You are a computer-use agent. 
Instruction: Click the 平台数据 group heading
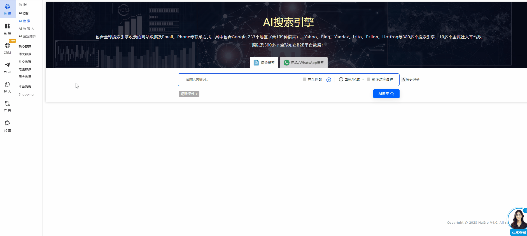tap(25, 87)
